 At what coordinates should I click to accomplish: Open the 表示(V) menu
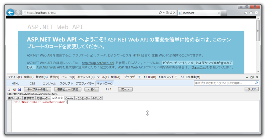click(55, 77)
